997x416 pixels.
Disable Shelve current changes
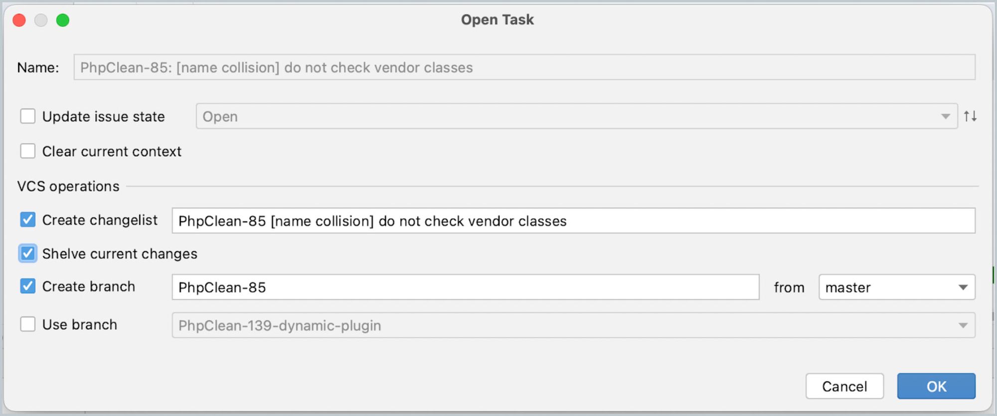(28, 253)
